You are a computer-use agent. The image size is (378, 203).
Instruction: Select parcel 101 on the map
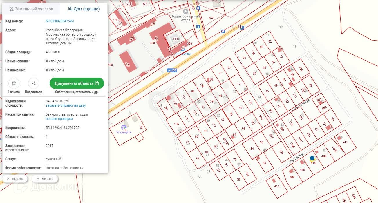332,119
